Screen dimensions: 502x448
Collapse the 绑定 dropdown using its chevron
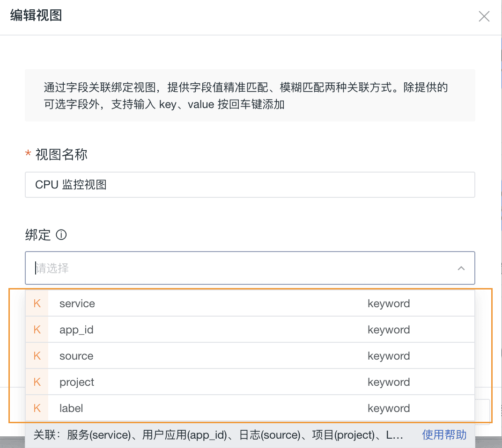pos(461,268)
